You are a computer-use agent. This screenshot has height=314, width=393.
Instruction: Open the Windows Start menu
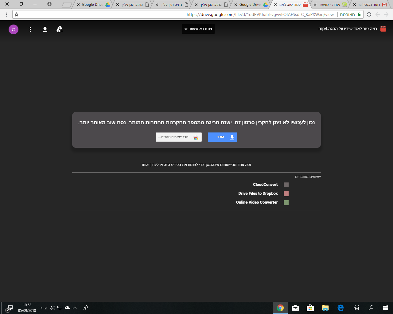point(386,308)
